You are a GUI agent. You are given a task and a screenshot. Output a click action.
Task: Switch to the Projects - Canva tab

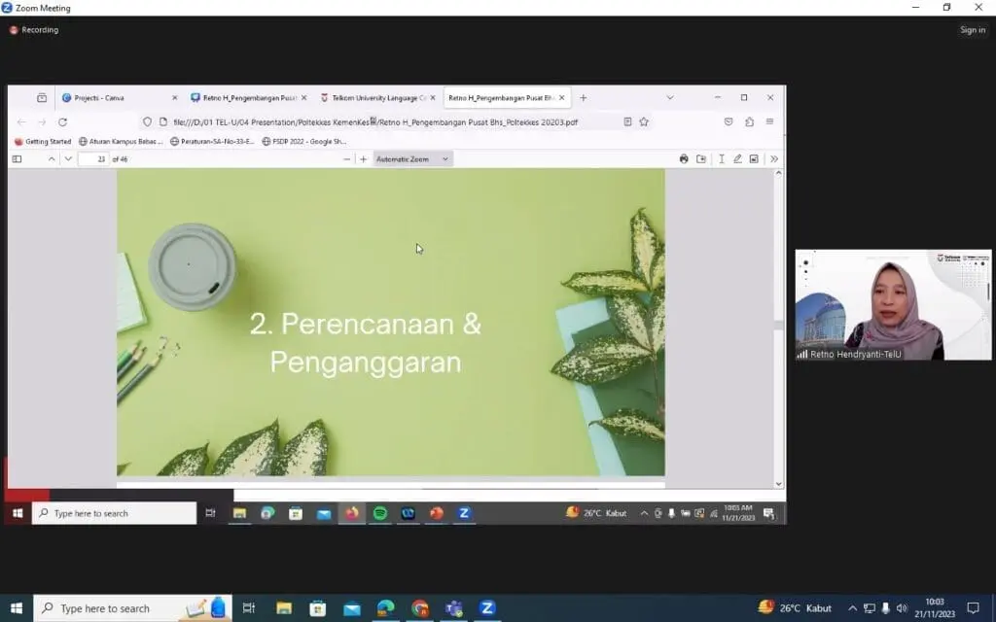(x=112, y=98)
